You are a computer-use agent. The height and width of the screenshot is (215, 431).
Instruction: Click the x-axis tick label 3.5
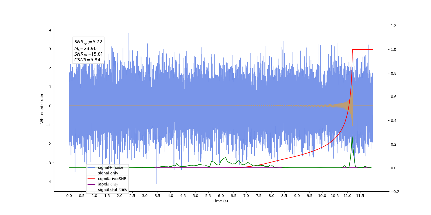point(158,196)
